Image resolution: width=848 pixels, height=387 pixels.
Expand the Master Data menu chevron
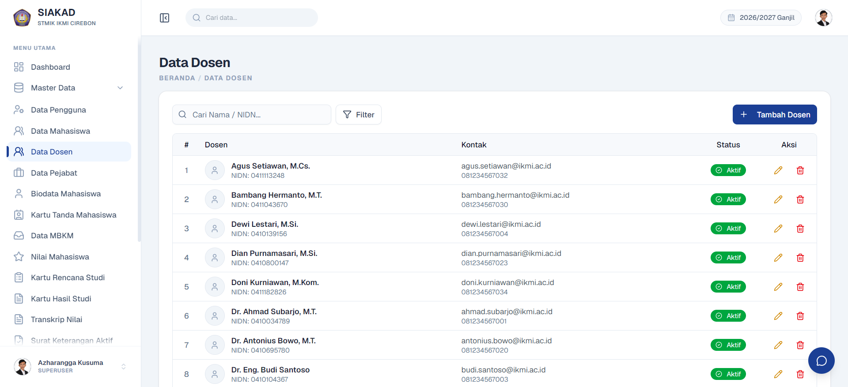pyautogui.click(x=120, y=88)
